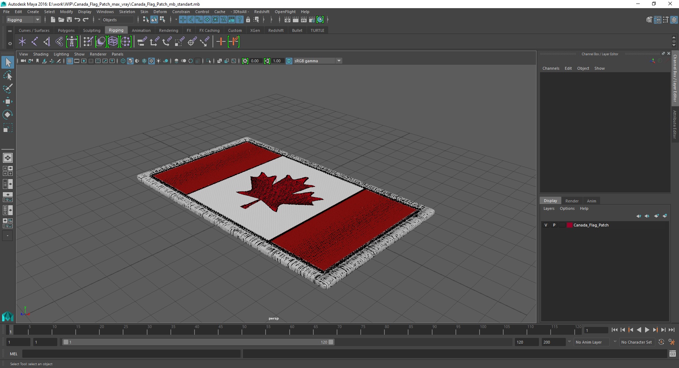Screen dimensions: 679x368
Task: Create new layer and assign selected objects
Action: click(665, 216)
